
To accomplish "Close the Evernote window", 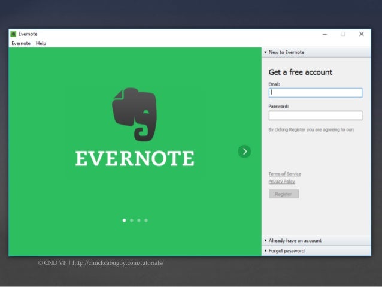I will click(362, 34).
